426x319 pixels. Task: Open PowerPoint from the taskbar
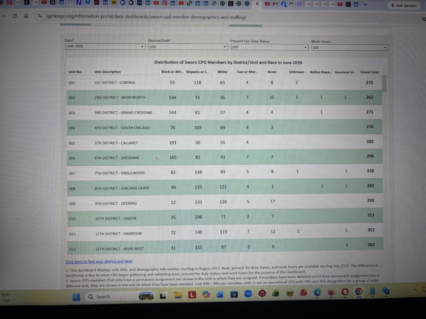303,293
